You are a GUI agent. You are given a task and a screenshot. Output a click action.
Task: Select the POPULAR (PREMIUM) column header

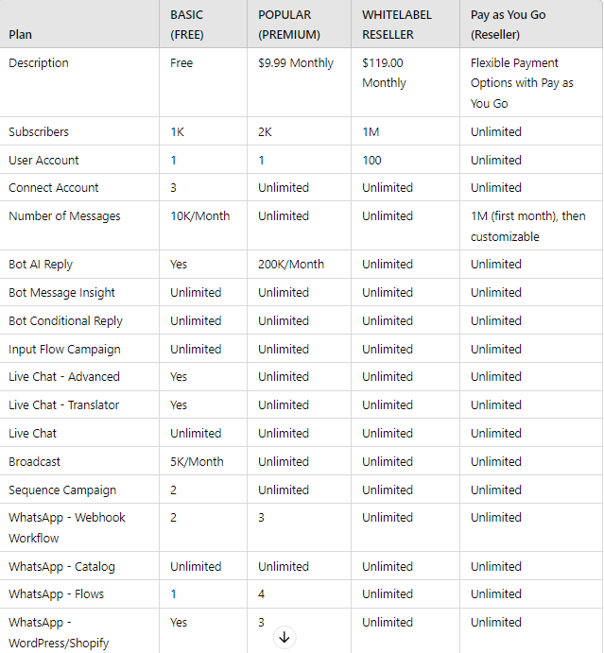click(x=289, y=25)
